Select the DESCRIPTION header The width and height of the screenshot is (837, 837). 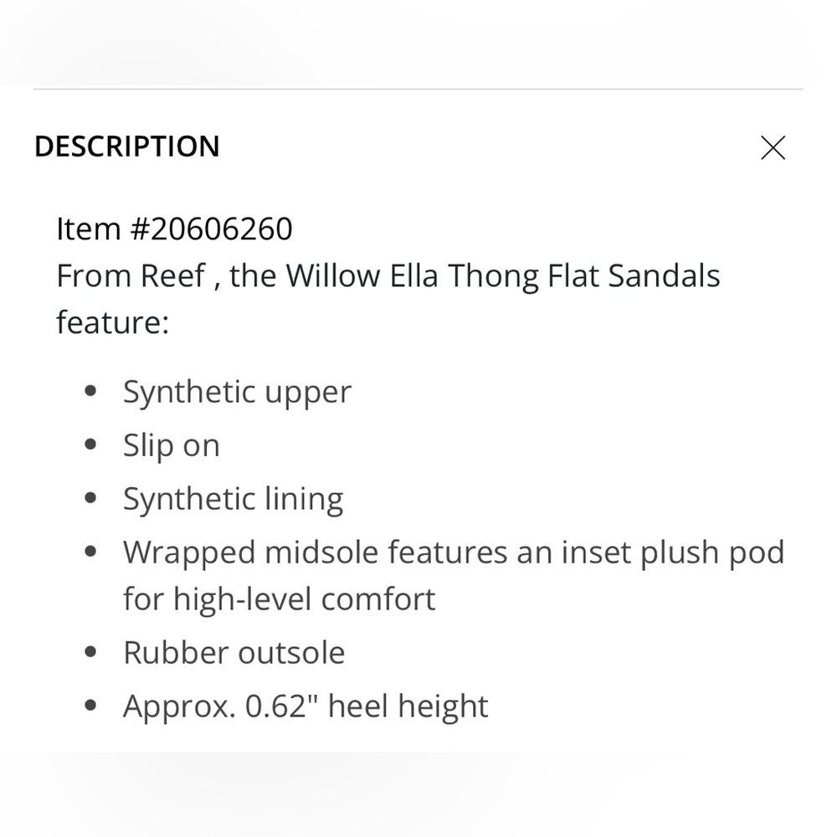(126, 146)
